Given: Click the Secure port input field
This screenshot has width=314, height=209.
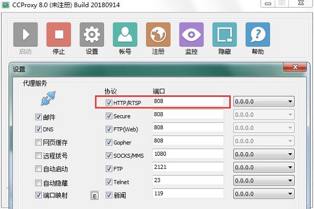Looking at the screenshot, I should click(188, 115).
